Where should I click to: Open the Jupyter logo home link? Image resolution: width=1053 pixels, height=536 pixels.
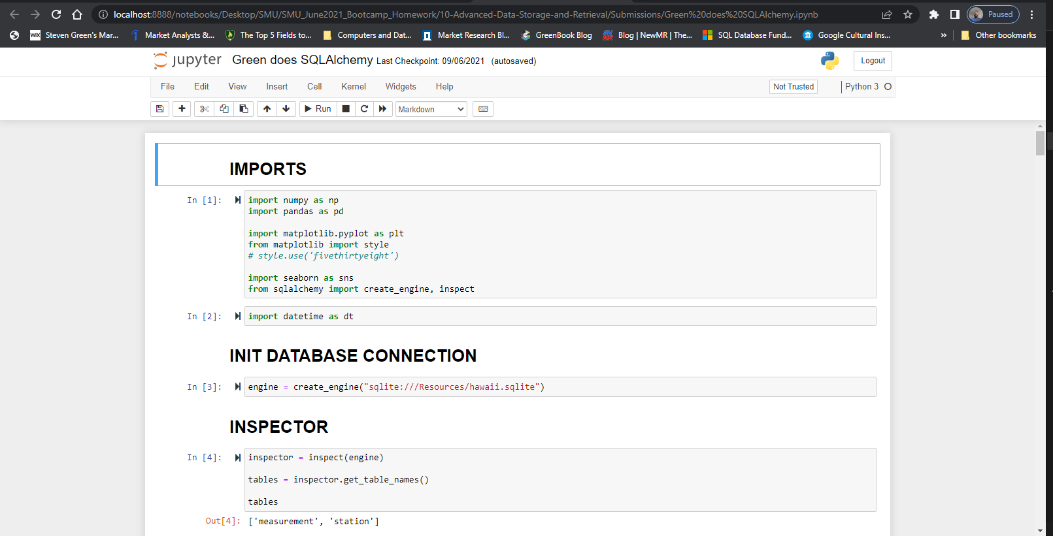[188, 61]
